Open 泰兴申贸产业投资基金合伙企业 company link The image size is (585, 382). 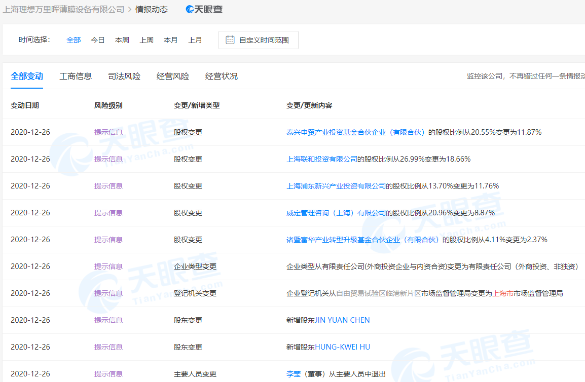coord(355,132)
